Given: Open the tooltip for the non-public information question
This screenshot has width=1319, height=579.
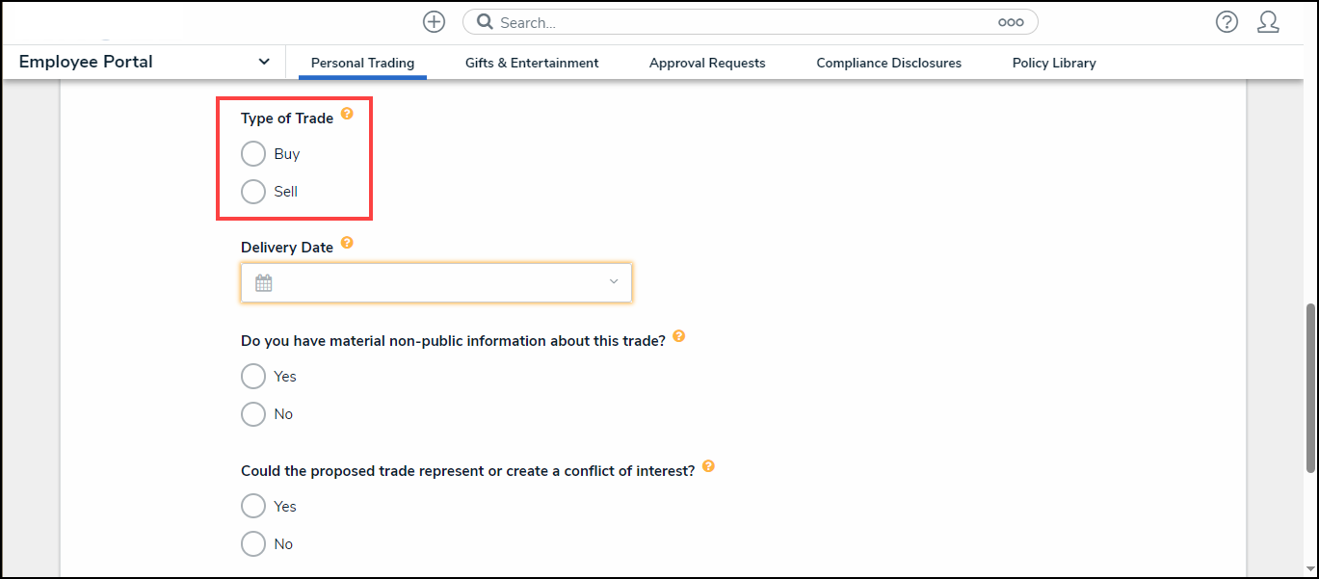Looking at the screenshot, I should [x=678, y=336].
